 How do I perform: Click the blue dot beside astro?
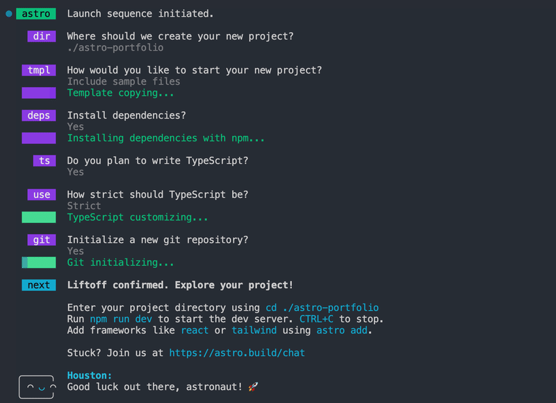click(9, 14)
